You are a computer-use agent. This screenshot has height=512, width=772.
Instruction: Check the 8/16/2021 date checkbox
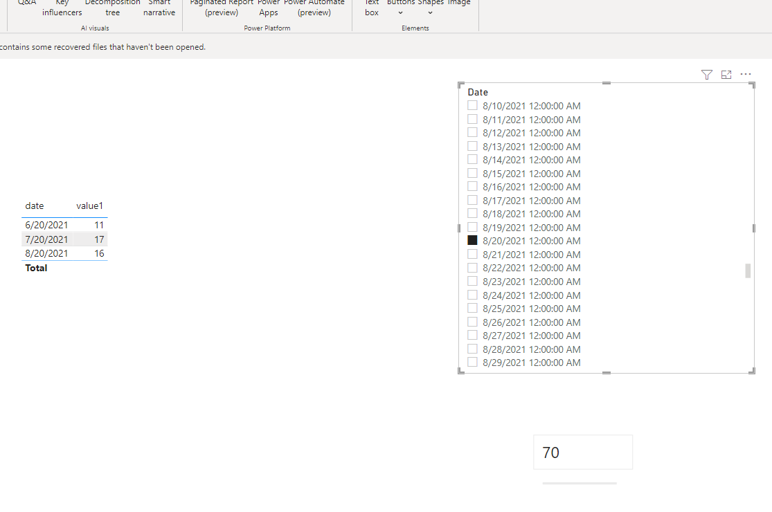tap(472, 186)
